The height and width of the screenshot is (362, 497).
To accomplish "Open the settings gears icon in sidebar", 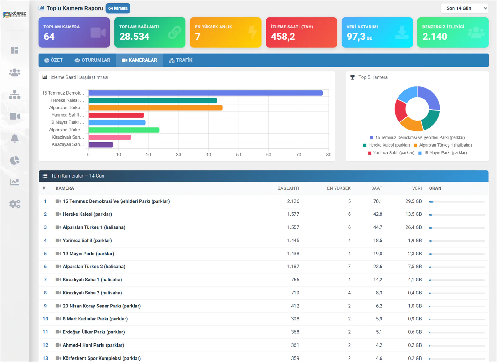I will click(x=15, y=204).
